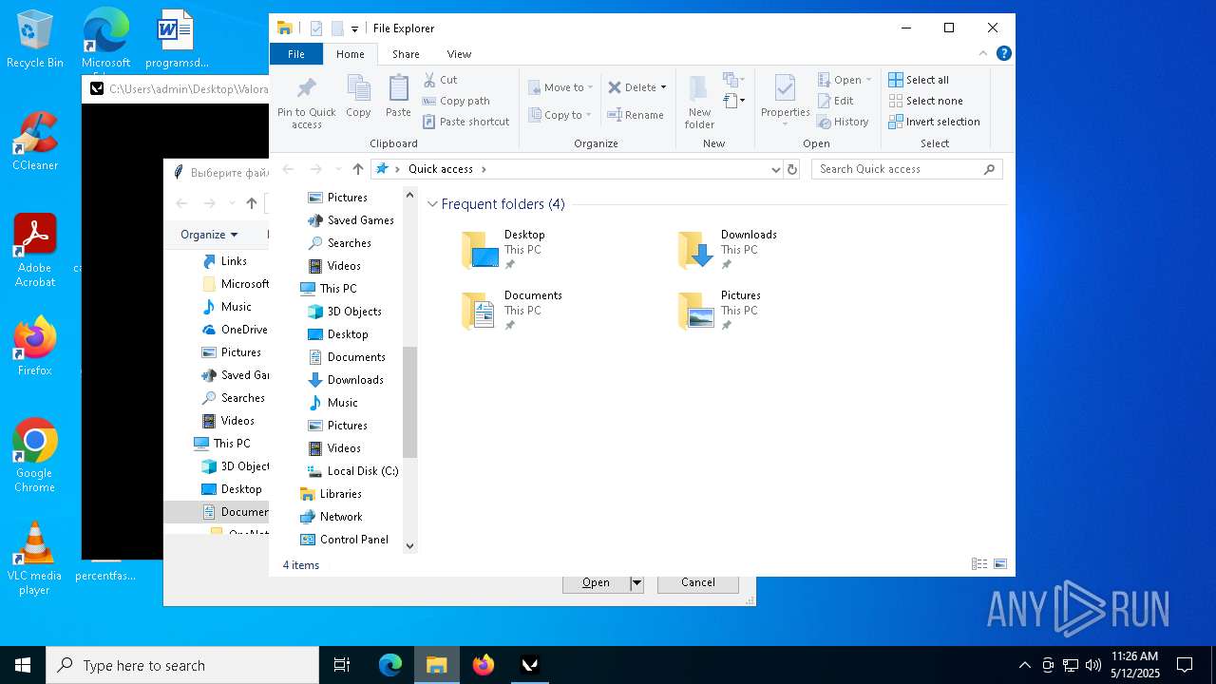Viewport: 1216px width, 684px height.
Task: Open the File menu tab
Action: (296, 54)
